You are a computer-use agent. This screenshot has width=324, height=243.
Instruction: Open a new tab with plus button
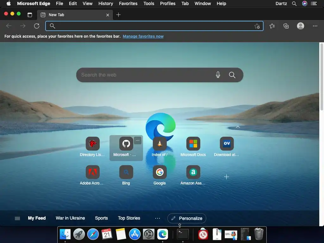pos(118,15)
